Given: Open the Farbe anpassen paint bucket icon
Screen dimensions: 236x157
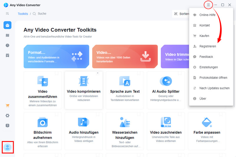Looking at the screenshot, I should 207,122.
